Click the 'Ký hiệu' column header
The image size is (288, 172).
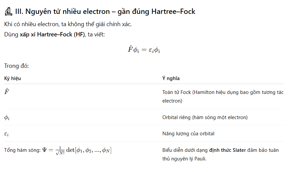(x=13, y=78)
